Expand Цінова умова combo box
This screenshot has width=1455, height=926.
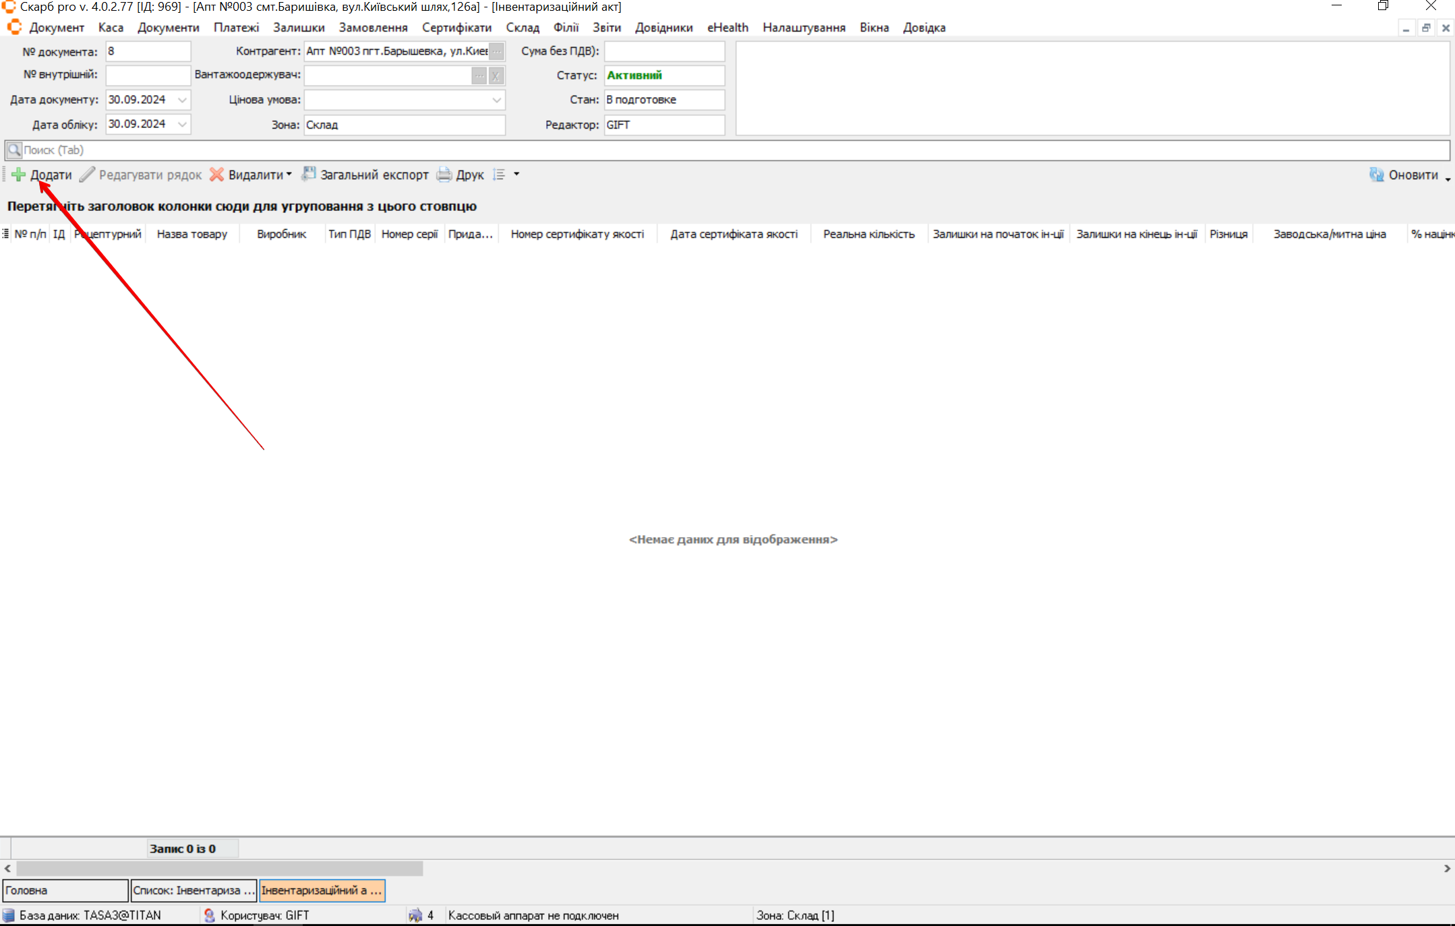coord(496,100)
